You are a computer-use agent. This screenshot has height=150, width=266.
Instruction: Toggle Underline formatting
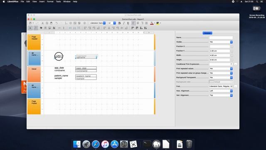click(128, 23)
